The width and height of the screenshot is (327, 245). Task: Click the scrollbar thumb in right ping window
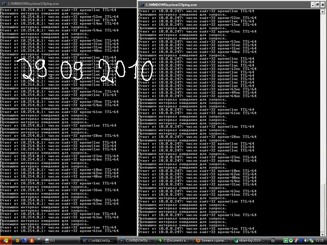click(x=323, y=208)
